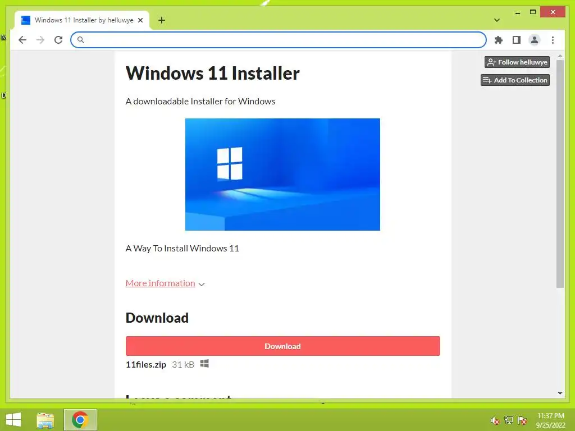Click the search magnifier in address bar
This screenshot has width=575, height=431.
(x=80, y=40)
